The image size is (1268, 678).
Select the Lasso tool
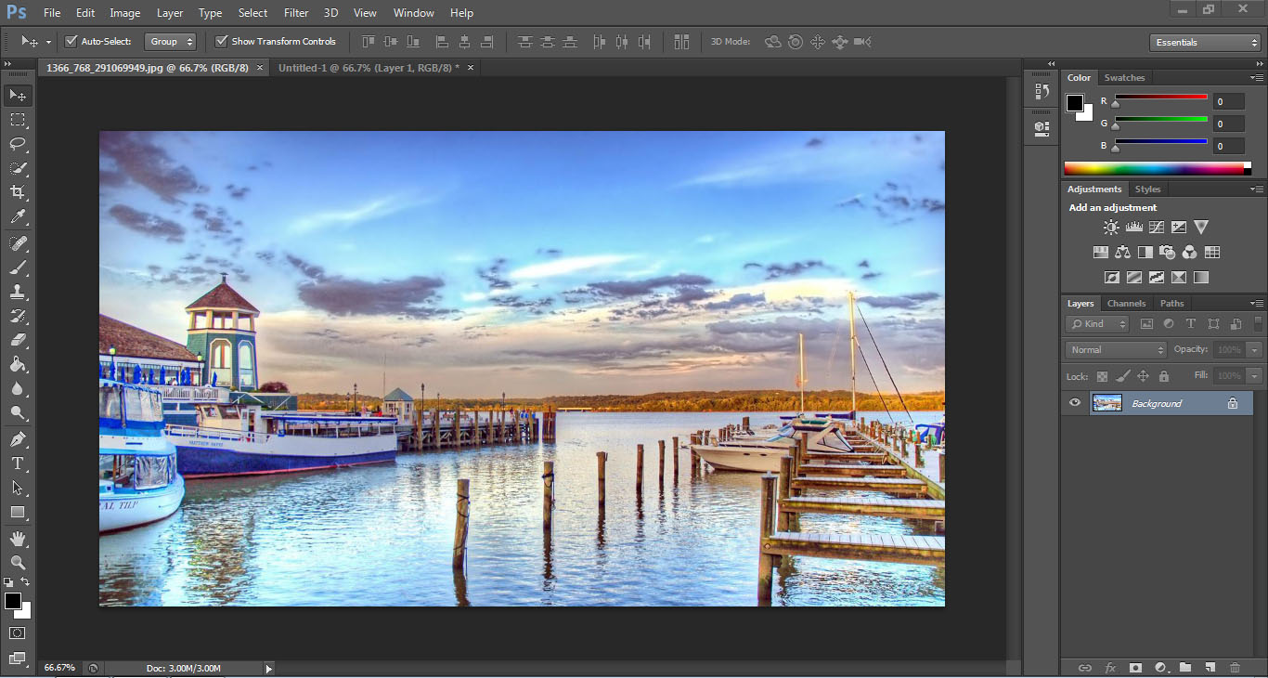click(x=18, y=144)
